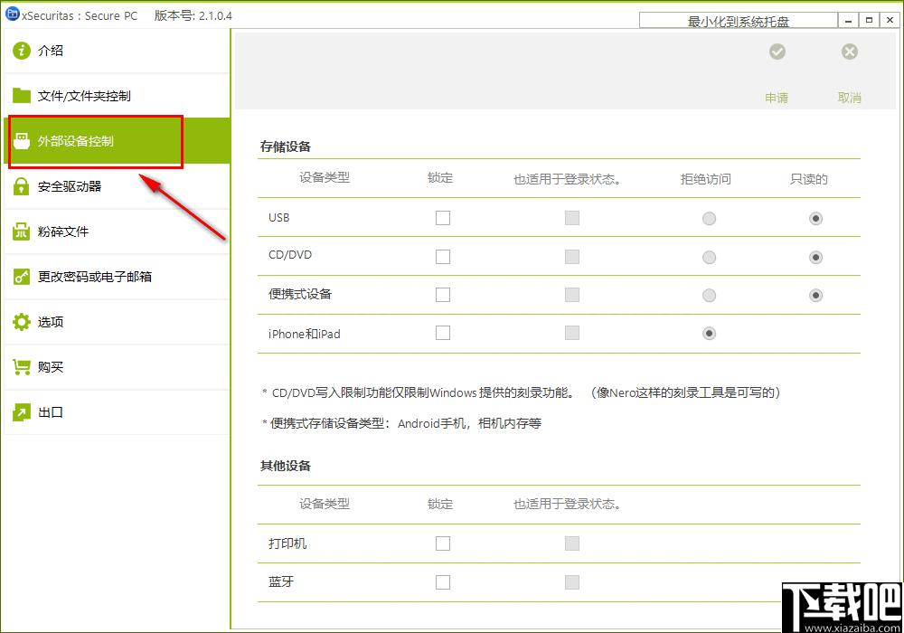Click the 只读的 column header

tap(809, 179)
